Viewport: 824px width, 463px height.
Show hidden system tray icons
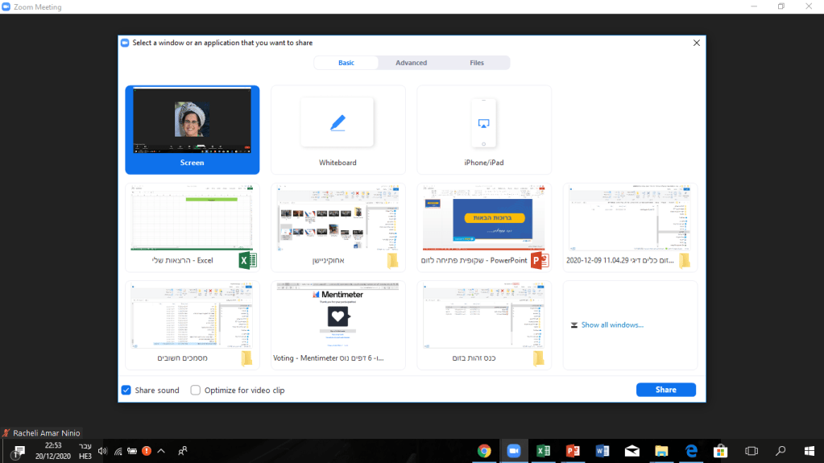point(161,451)
